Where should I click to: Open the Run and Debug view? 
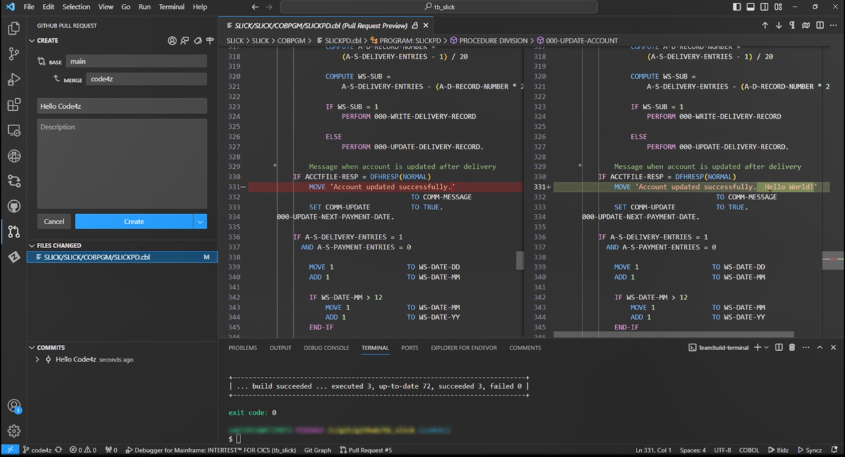pos(13,79)
